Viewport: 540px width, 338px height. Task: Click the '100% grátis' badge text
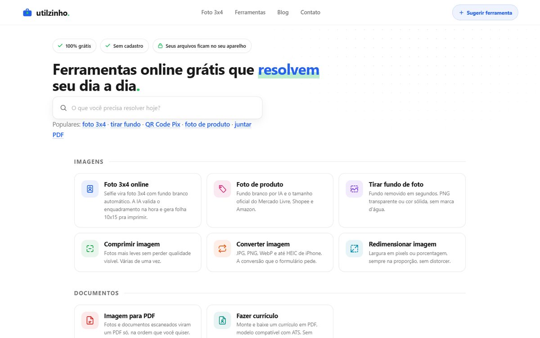click(78, 46)
